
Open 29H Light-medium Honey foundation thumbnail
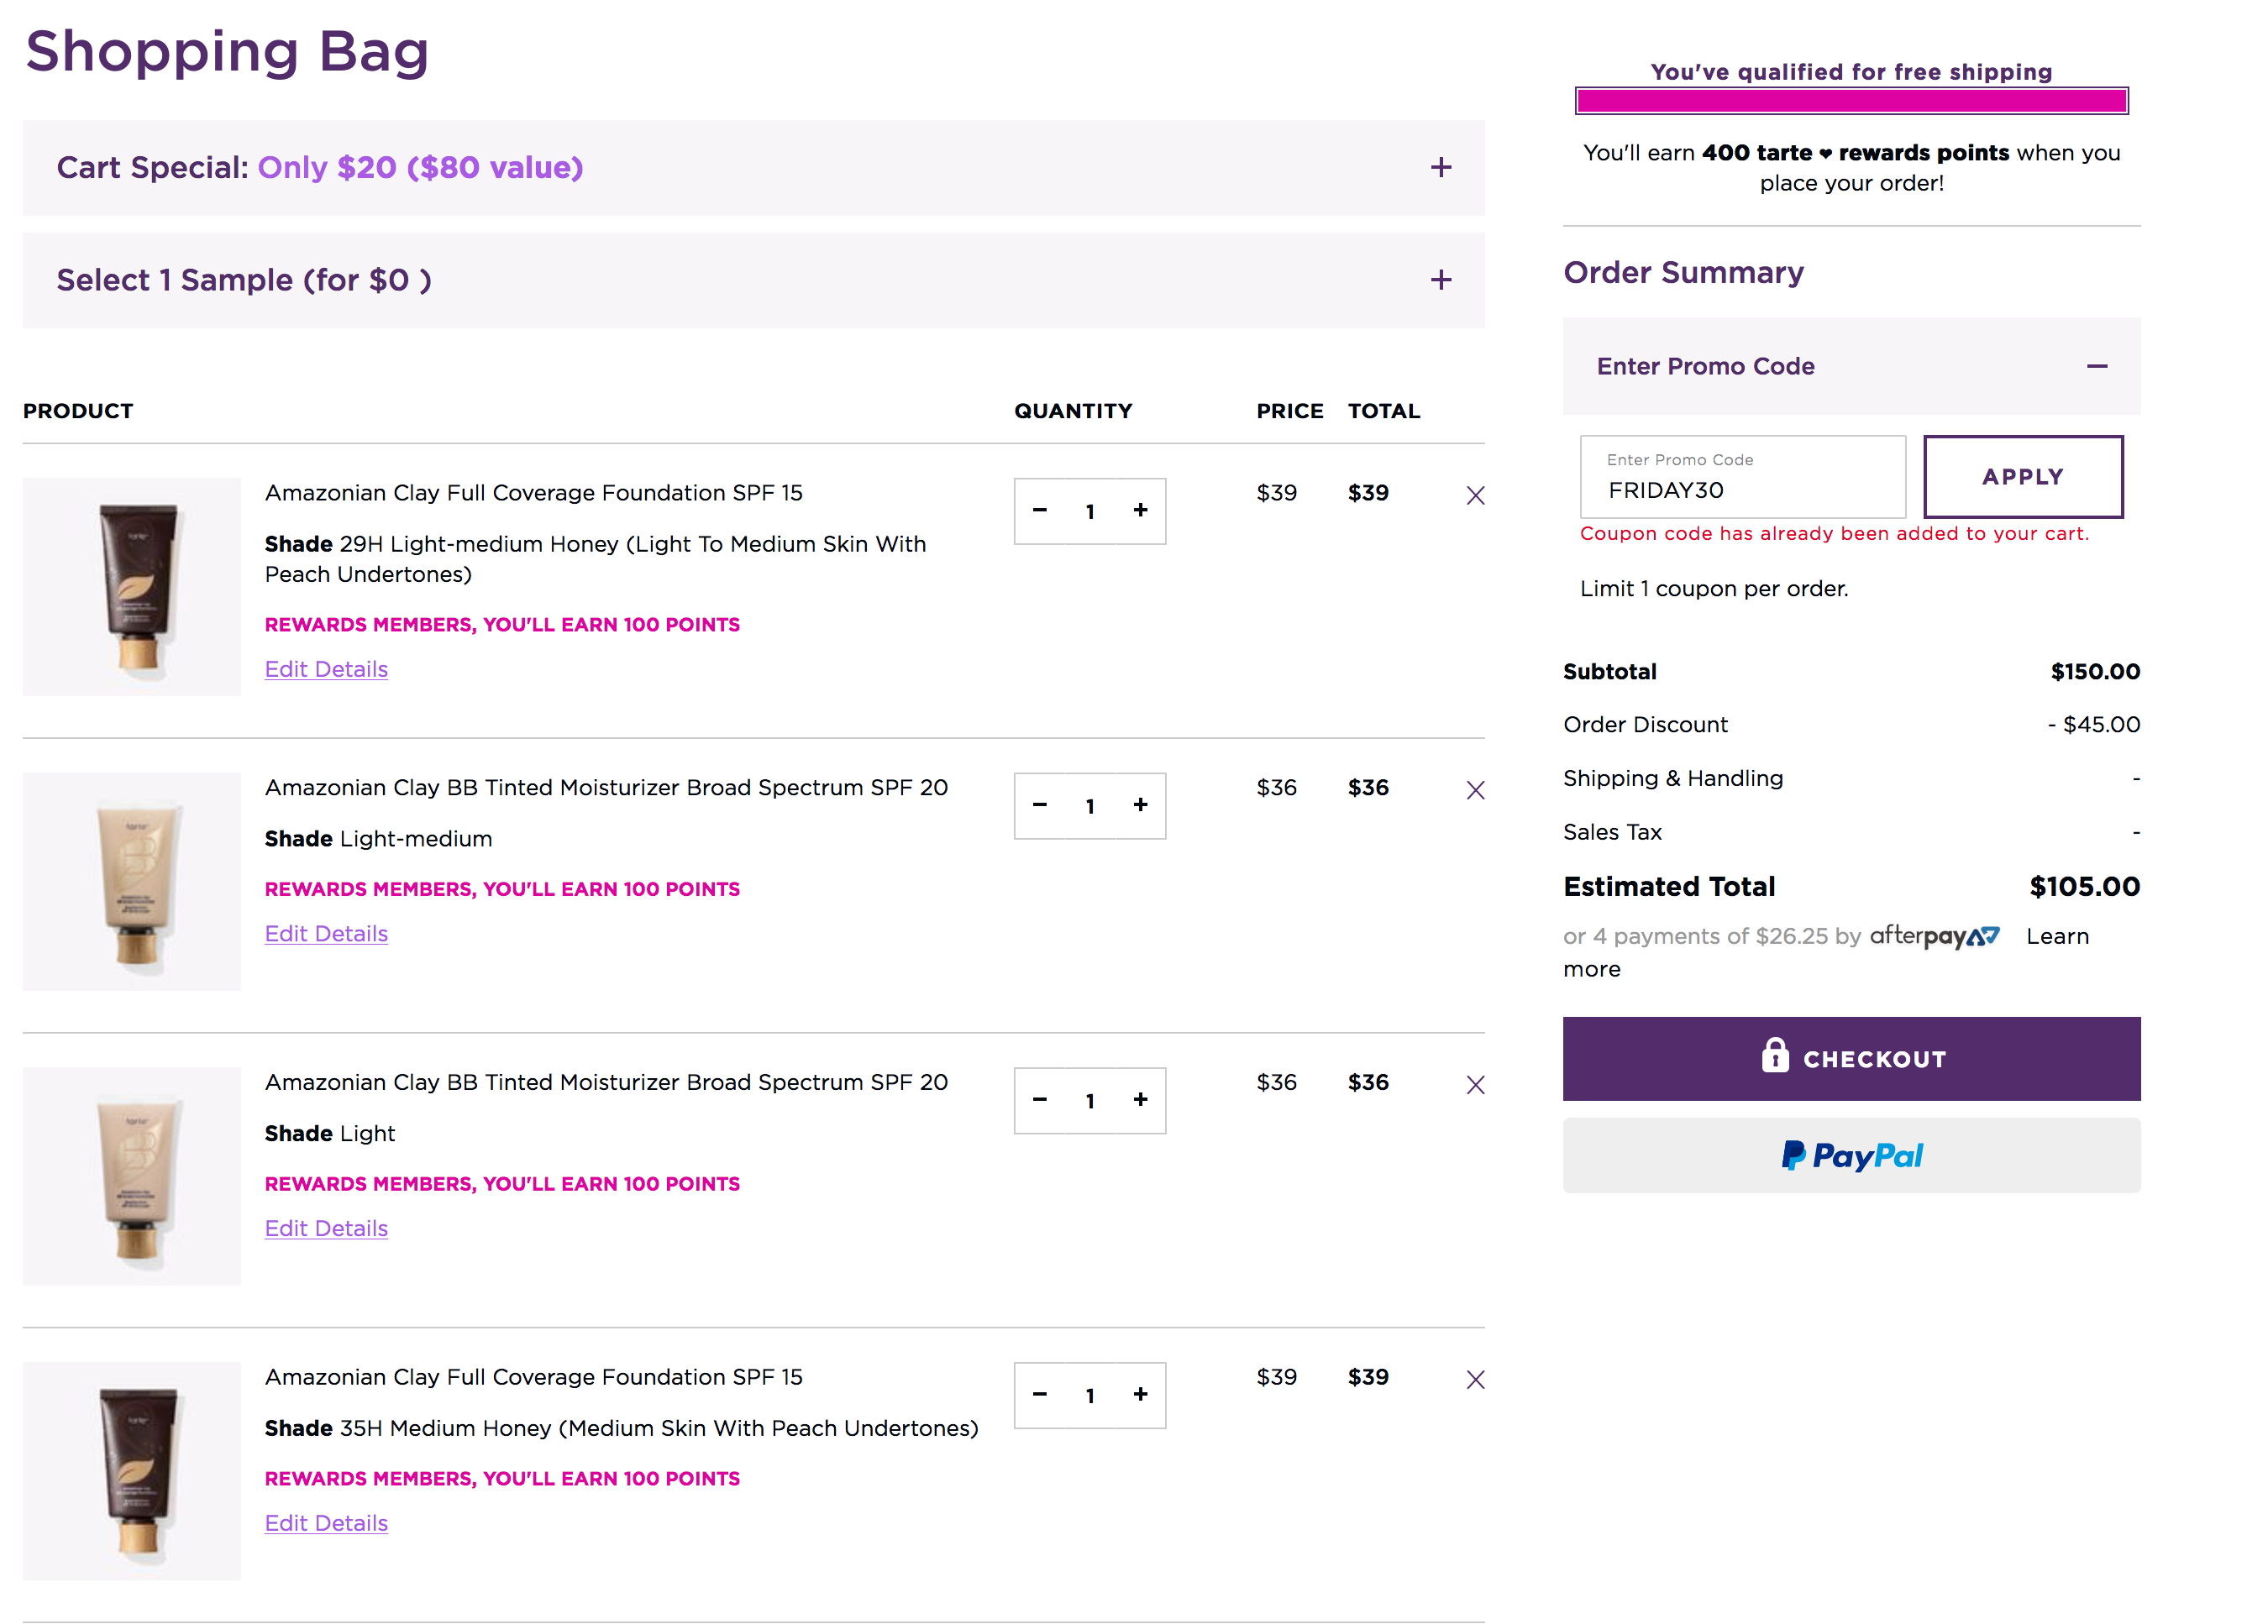coord(132,588)
